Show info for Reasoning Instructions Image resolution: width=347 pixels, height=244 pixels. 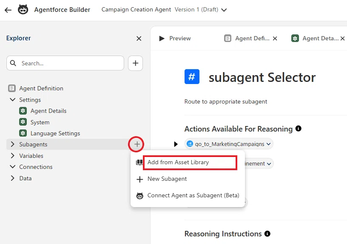point(267,234)
